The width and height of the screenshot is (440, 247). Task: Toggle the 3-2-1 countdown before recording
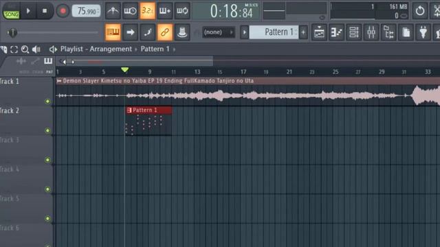(x=147, y=11)
